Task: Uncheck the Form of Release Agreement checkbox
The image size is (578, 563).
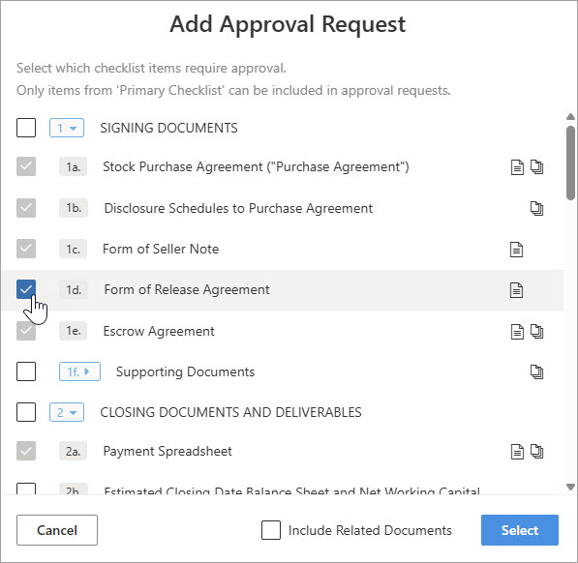Action: coord(26,289)
